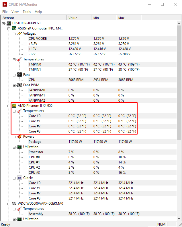Click the WDC hard drive icon

click(14, 204)
